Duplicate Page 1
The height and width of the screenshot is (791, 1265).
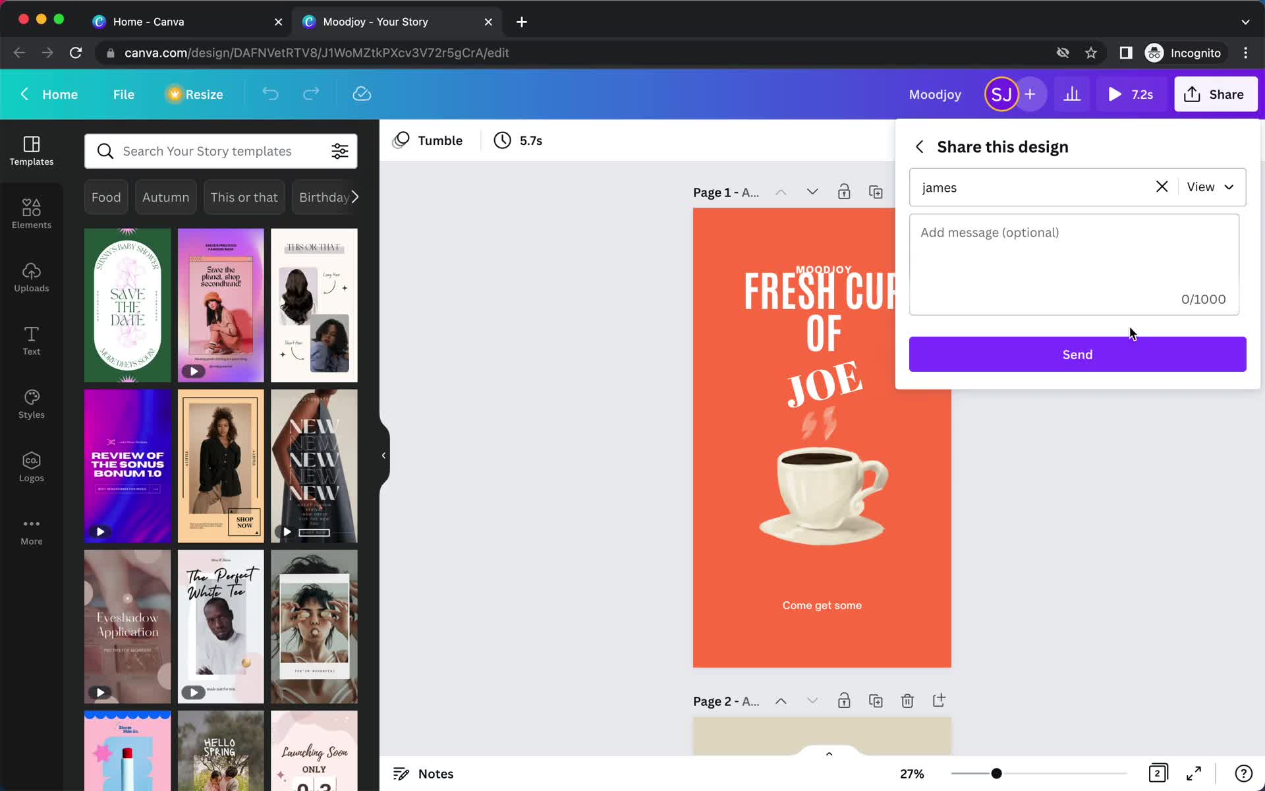coord(876,192)
